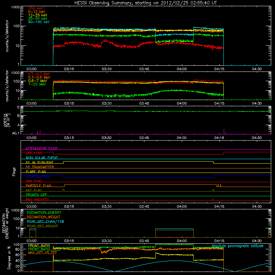
Task: Click the 04:00 tick under the MeV panel
Action: coord(182,103)
